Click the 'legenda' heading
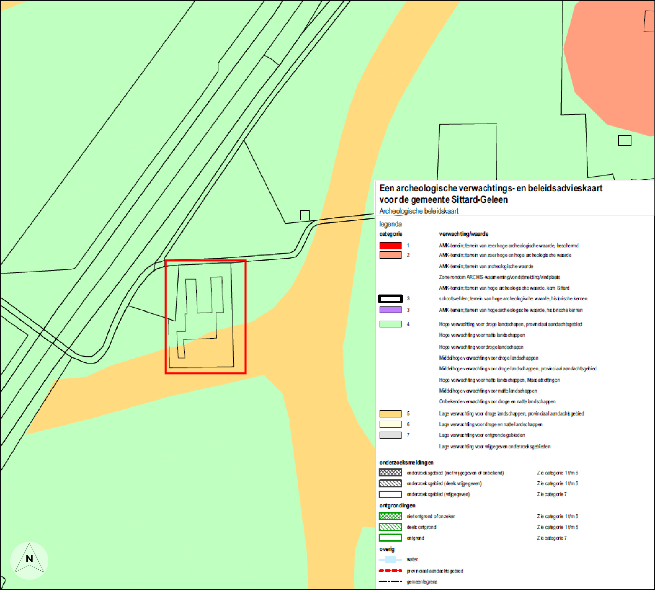Screen dimensions: 655x590 coord(390,224)
